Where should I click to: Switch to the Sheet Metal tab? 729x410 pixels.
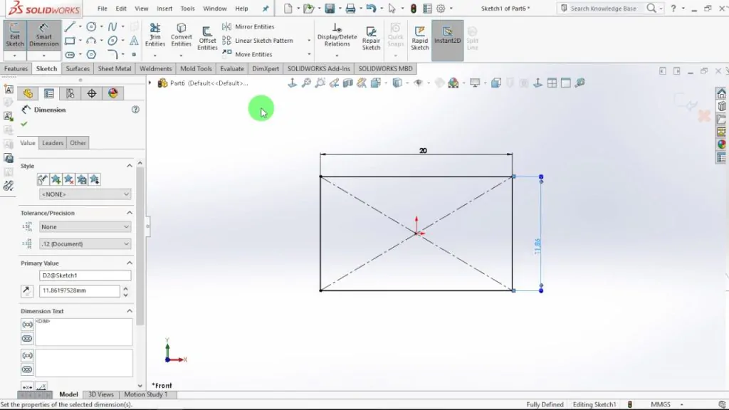pyautogui.click(x=115, y=68)
